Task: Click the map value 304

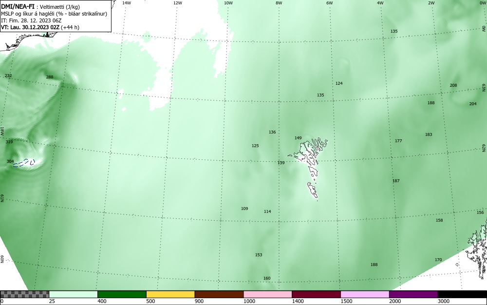Action: (x=10, y=161)
